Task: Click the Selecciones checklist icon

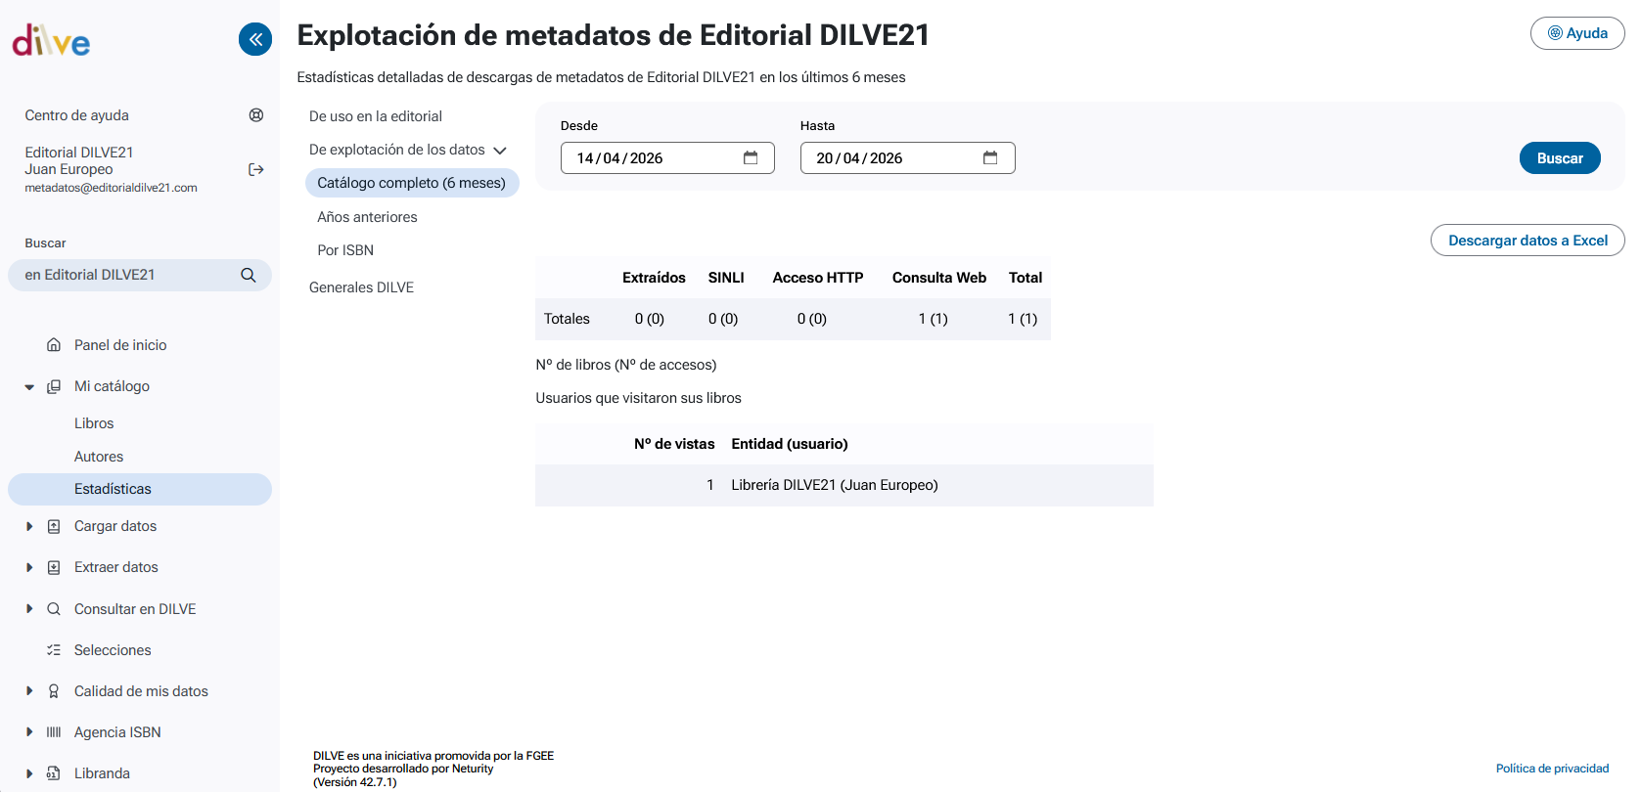Action: click(54, 650)
